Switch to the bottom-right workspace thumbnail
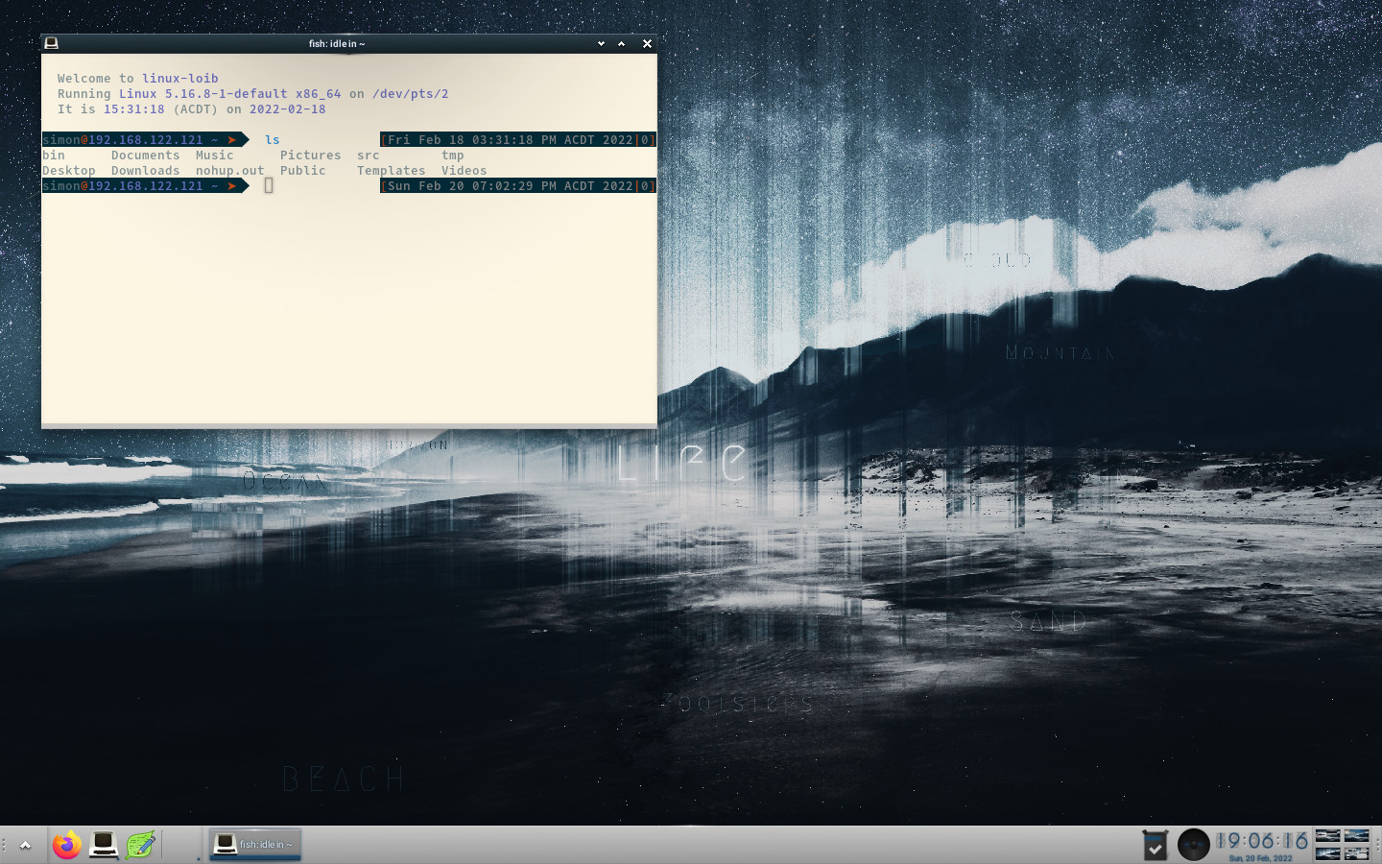This screenshot has width=1382, height=864. tap(1357, 853)
